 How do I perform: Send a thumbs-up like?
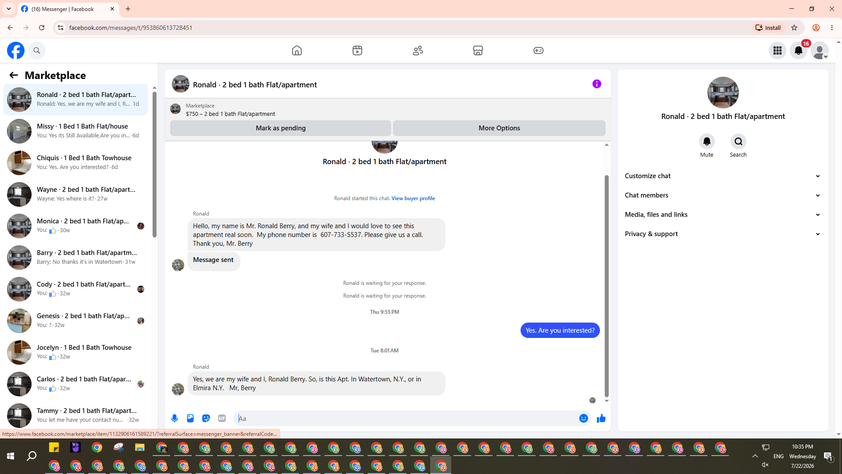click(x=601, y=418)
